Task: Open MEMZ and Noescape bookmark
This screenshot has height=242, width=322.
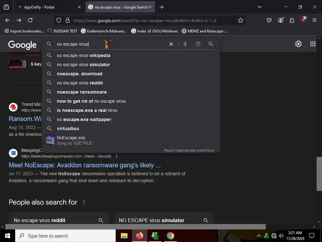Action: pyautogui.click(x=204, y=31)
